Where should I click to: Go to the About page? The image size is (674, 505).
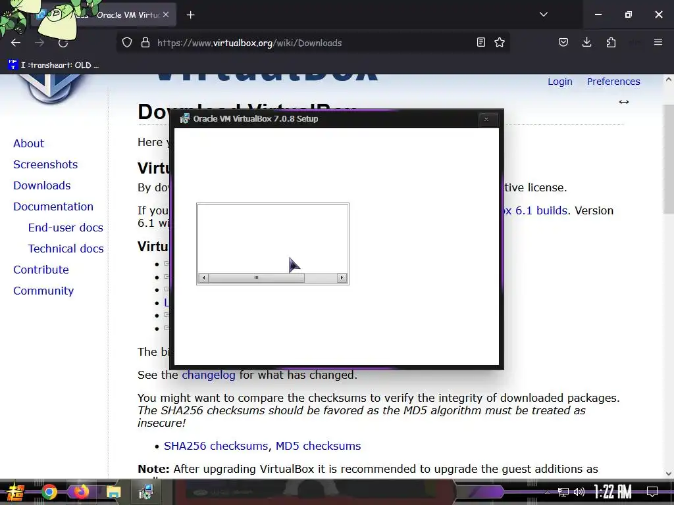(x=28, y=143)
